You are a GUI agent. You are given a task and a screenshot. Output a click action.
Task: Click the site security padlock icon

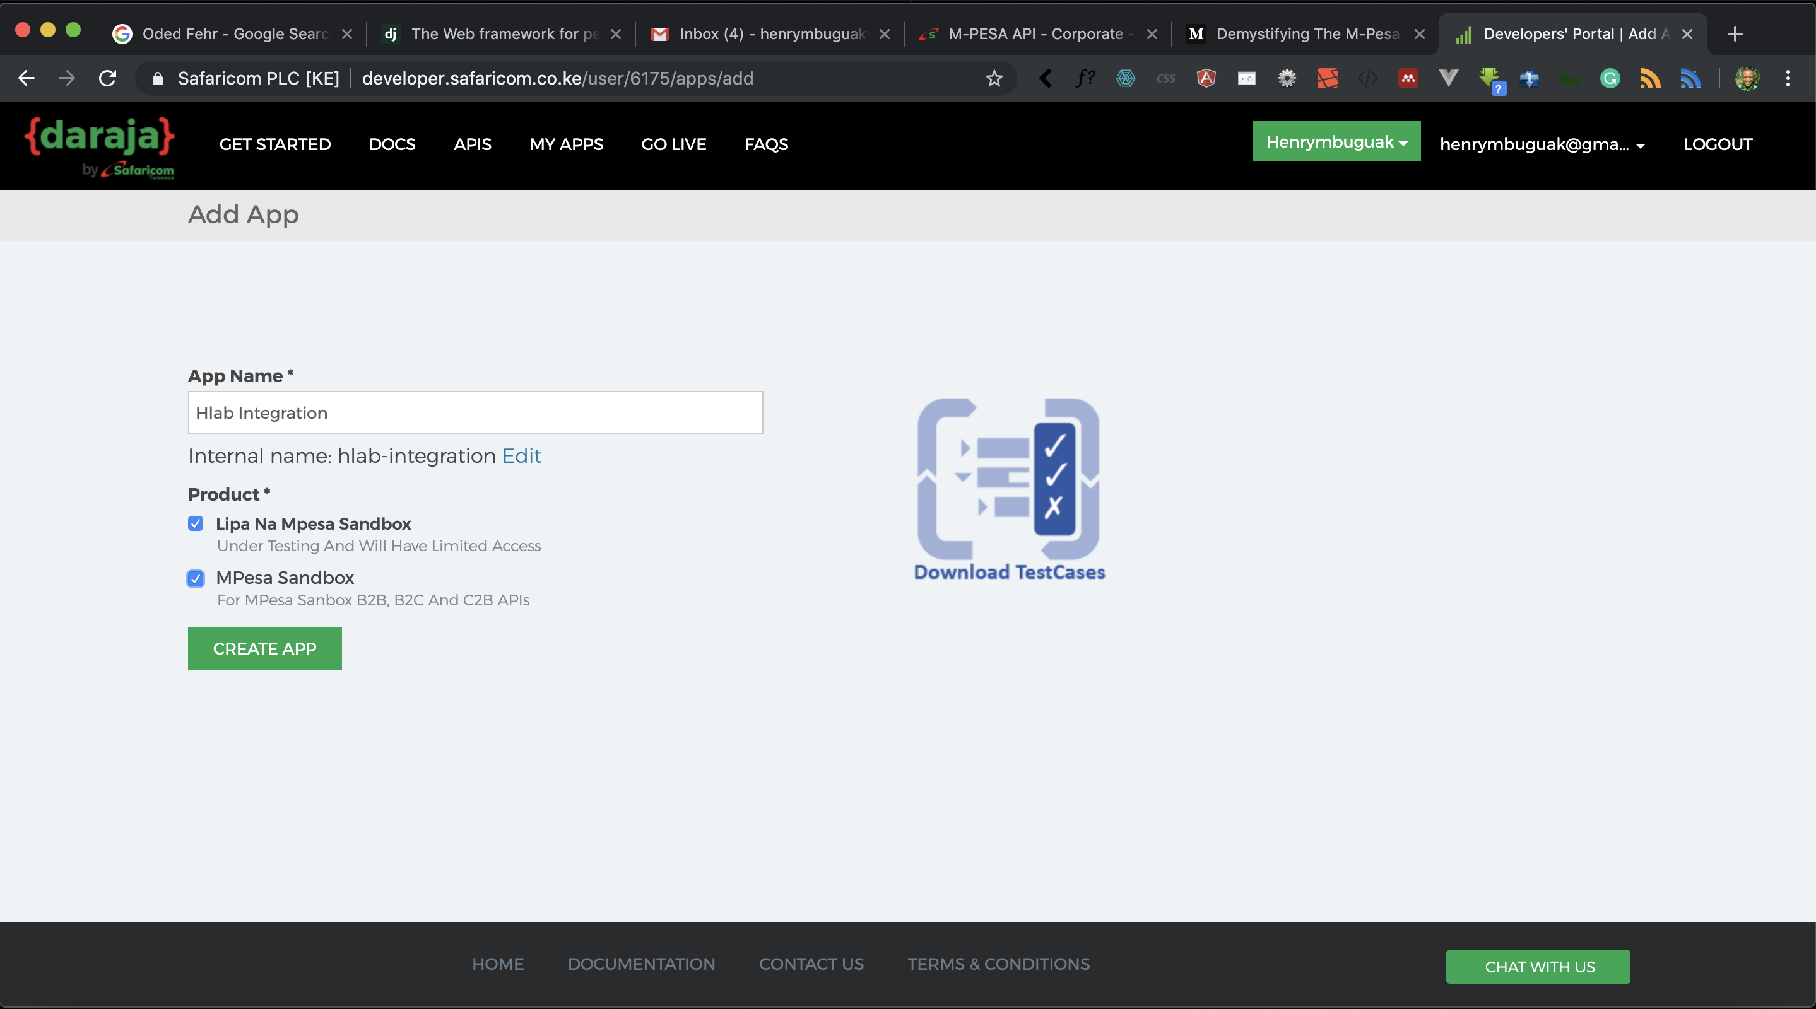[x=158, y=78]
